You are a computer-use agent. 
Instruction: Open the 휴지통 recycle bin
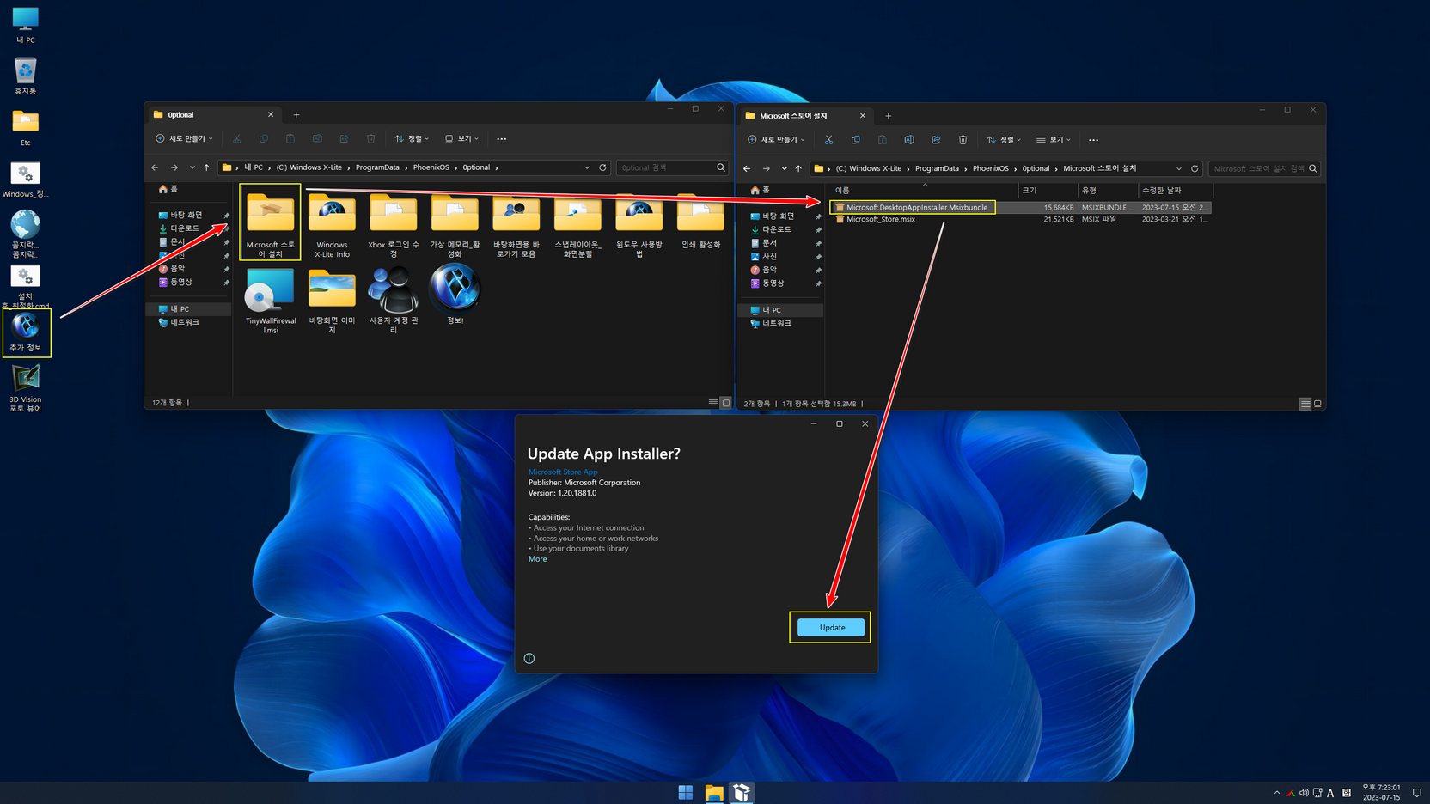tap(26, 76)
